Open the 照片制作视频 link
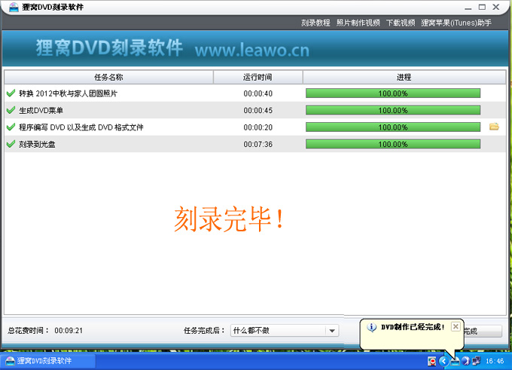512x370 pixels. 358,23
